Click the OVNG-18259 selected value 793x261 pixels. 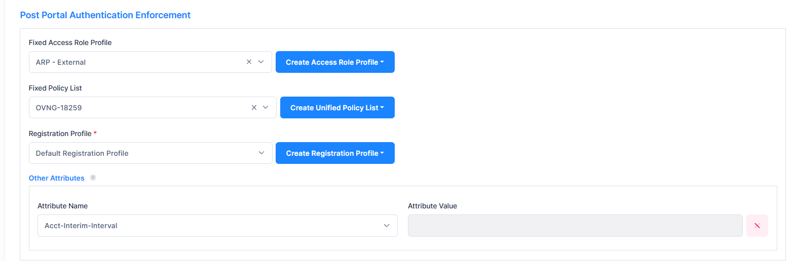pyautogui.click(x=59, y=108)
